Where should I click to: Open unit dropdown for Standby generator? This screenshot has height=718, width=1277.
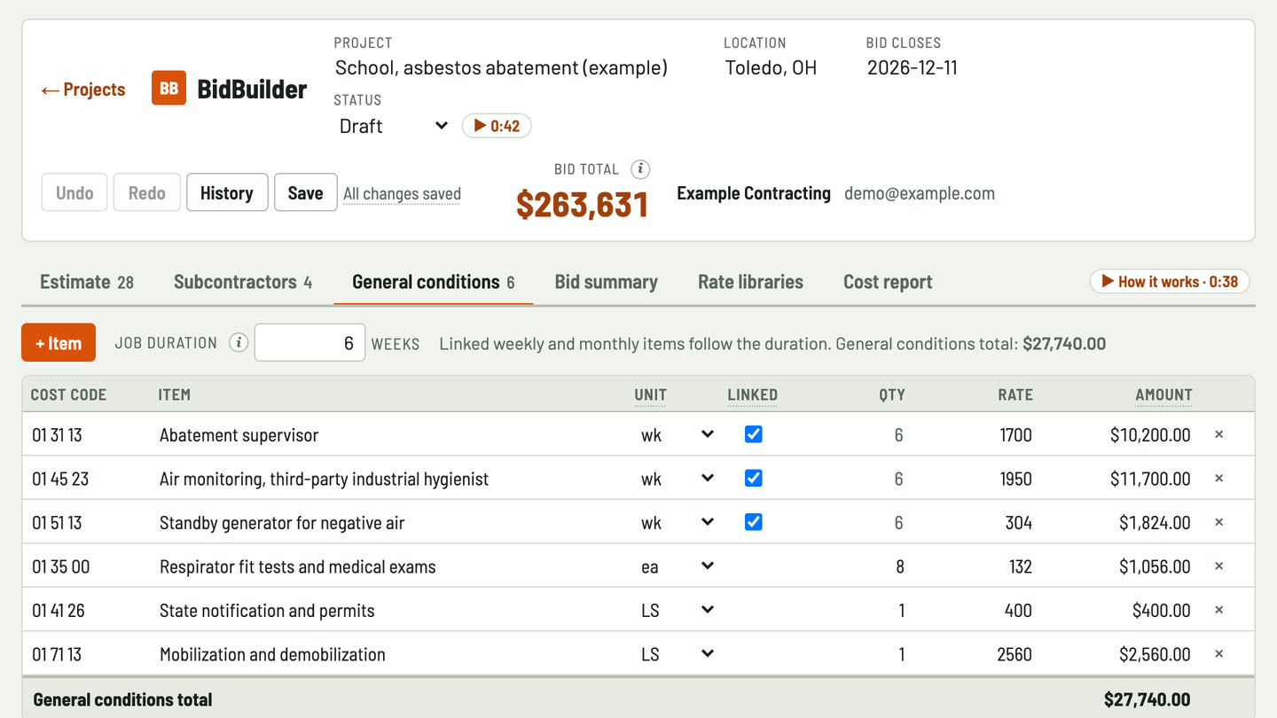point(677,522)
